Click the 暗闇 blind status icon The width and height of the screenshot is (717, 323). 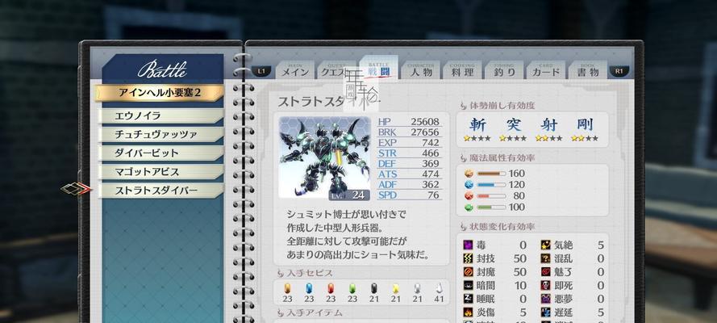pyautogui.click(x=467, y=286)
